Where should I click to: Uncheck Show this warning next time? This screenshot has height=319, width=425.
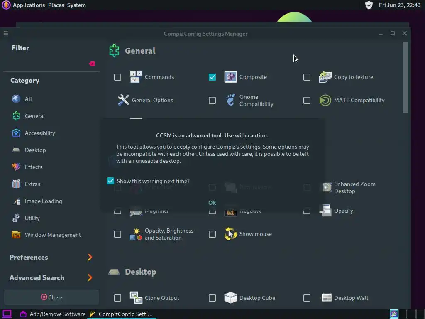click(x=110, y=181)
